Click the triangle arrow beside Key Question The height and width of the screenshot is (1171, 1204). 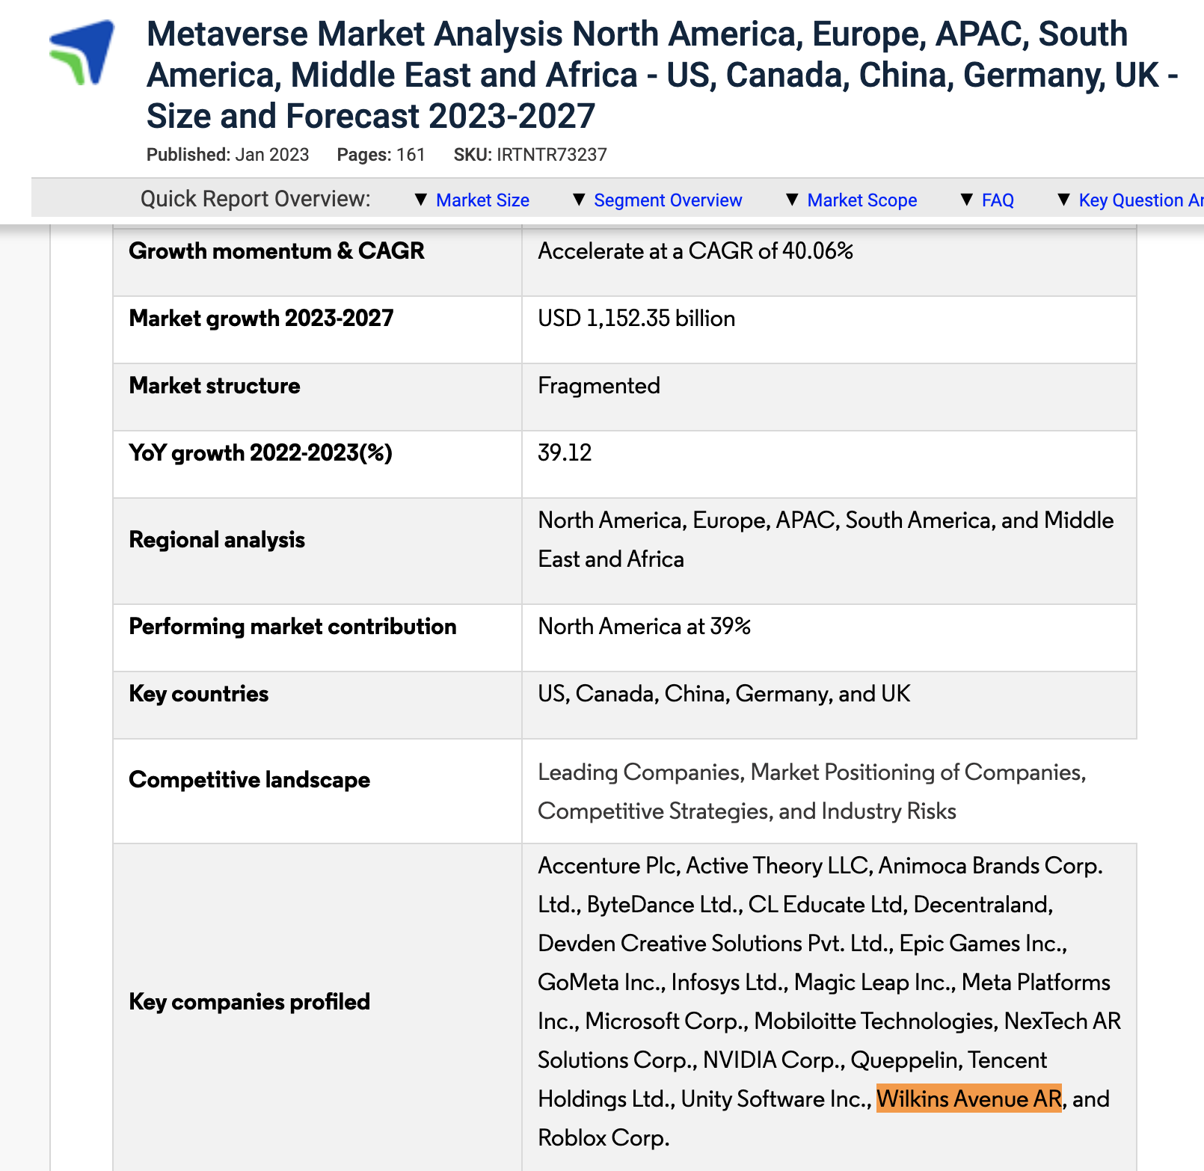coord(1064,200)
